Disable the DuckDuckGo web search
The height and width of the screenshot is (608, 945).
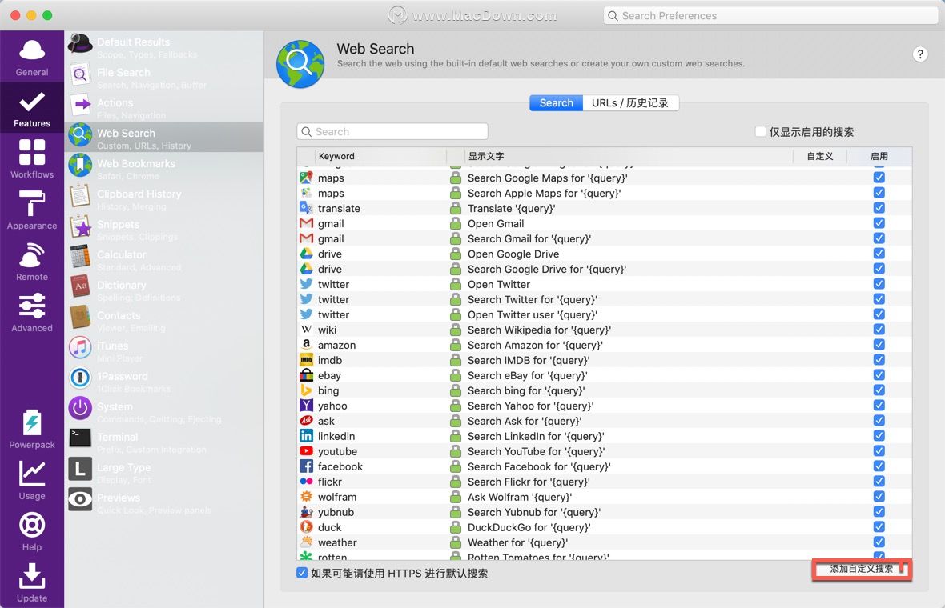click(x=879, y=526)
